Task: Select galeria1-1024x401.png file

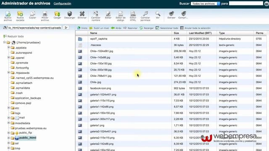Action: (x=171, y=94)
